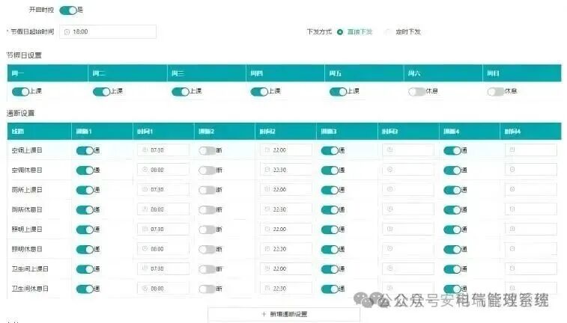This screenshot has width=567, height=323.
Task: Click clock icon in 照明上课日 时间1 field
Action: click(144, 229)
